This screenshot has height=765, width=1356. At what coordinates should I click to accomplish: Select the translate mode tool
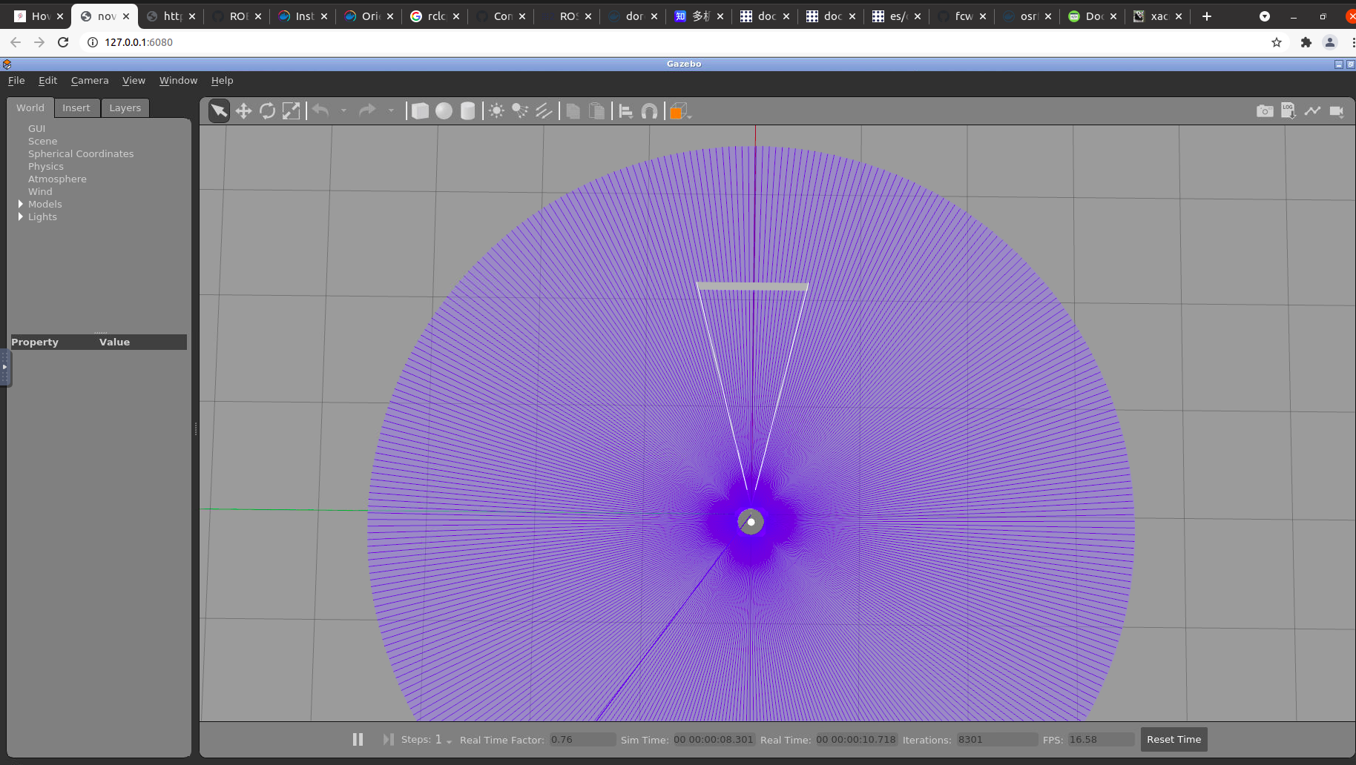tap(243, 111)
